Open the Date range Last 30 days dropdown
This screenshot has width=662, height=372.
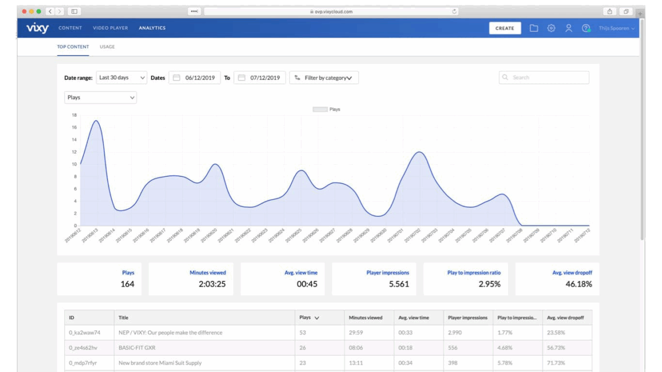tap(122, 78)
